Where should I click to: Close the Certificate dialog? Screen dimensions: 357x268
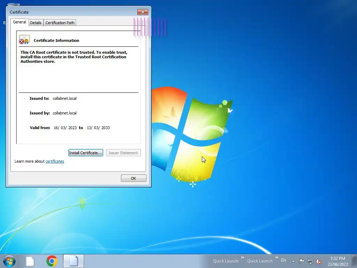click(143, 12)
